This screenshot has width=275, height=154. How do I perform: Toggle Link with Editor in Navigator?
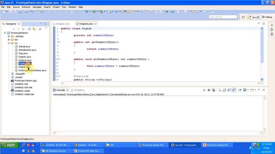[x=34, y=29]
